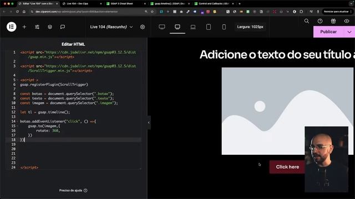Screen dimensions: 355x199
Task: Select the placeholder image in preview
Action: tap(287, 111)
